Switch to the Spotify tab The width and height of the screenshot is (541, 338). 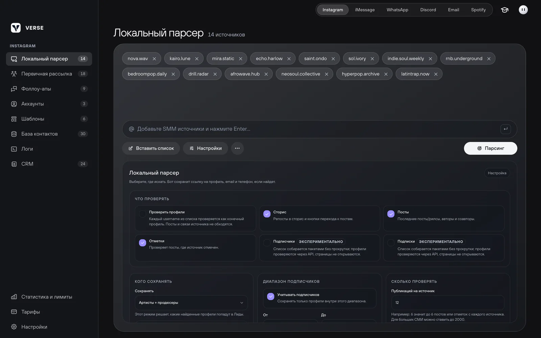point(478,10)
